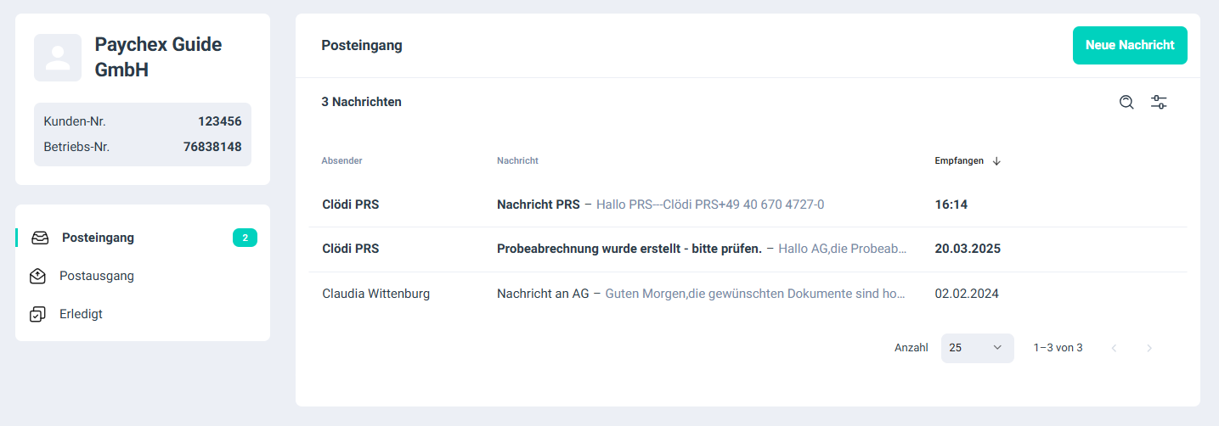Click the Empfangen sort arrow icon
The image size is (1219, 426).
tap(996, 161)
